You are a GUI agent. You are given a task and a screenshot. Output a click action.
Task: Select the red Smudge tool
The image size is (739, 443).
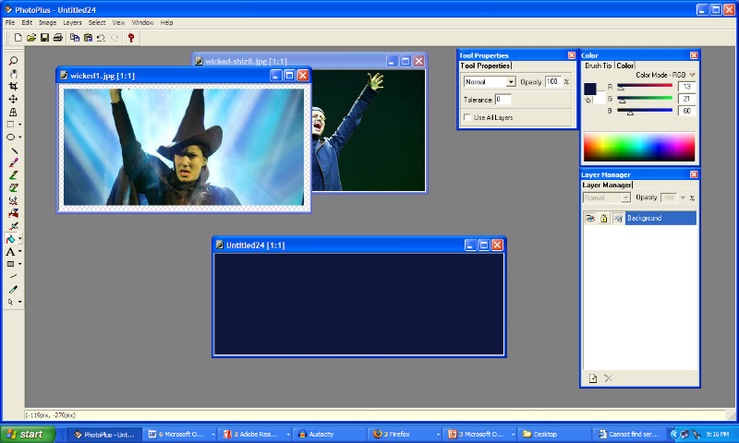pos(13,213)
